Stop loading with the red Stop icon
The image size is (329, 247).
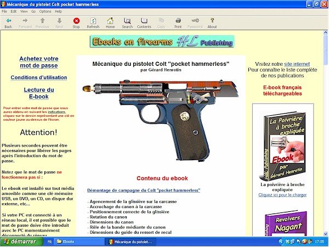[x=76, y=21]
